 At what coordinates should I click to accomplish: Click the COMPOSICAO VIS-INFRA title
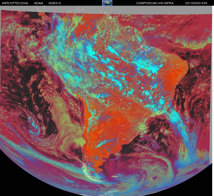pyautogui.click(x=155, y=3)
